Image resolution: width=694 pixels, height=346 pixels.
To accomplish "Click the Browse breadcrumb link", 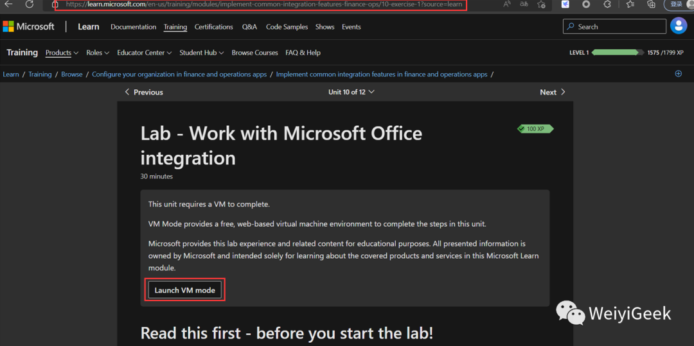I will pyautogui.click(x=72, y=74).
